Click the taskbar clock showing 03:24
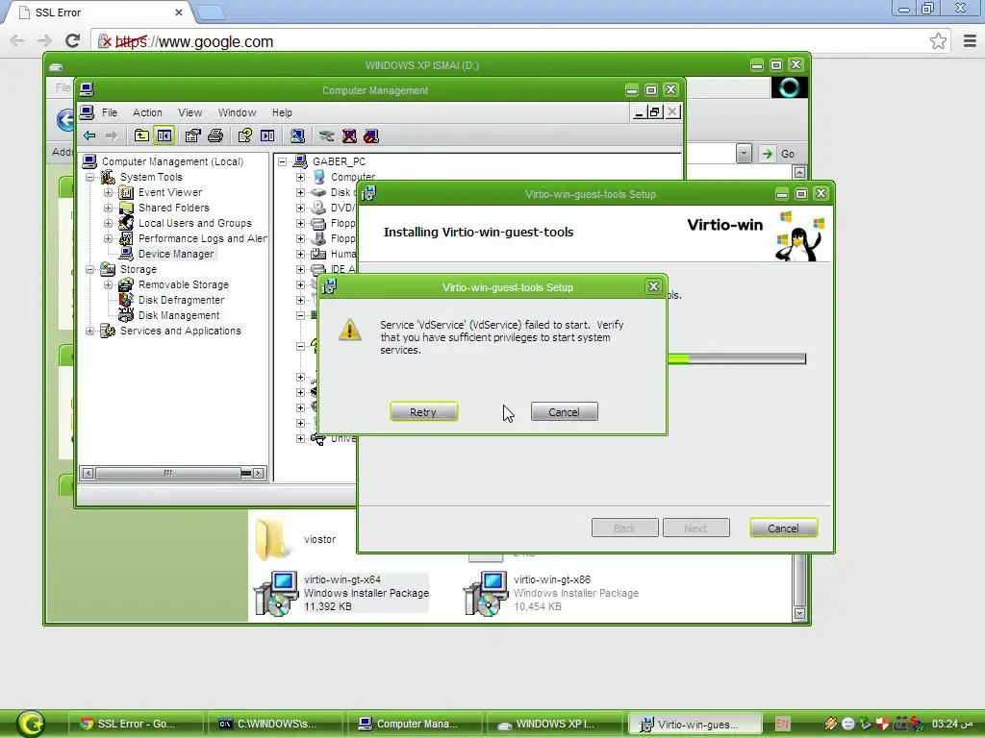This screenshot has height=738, width=985. (951, 724)
